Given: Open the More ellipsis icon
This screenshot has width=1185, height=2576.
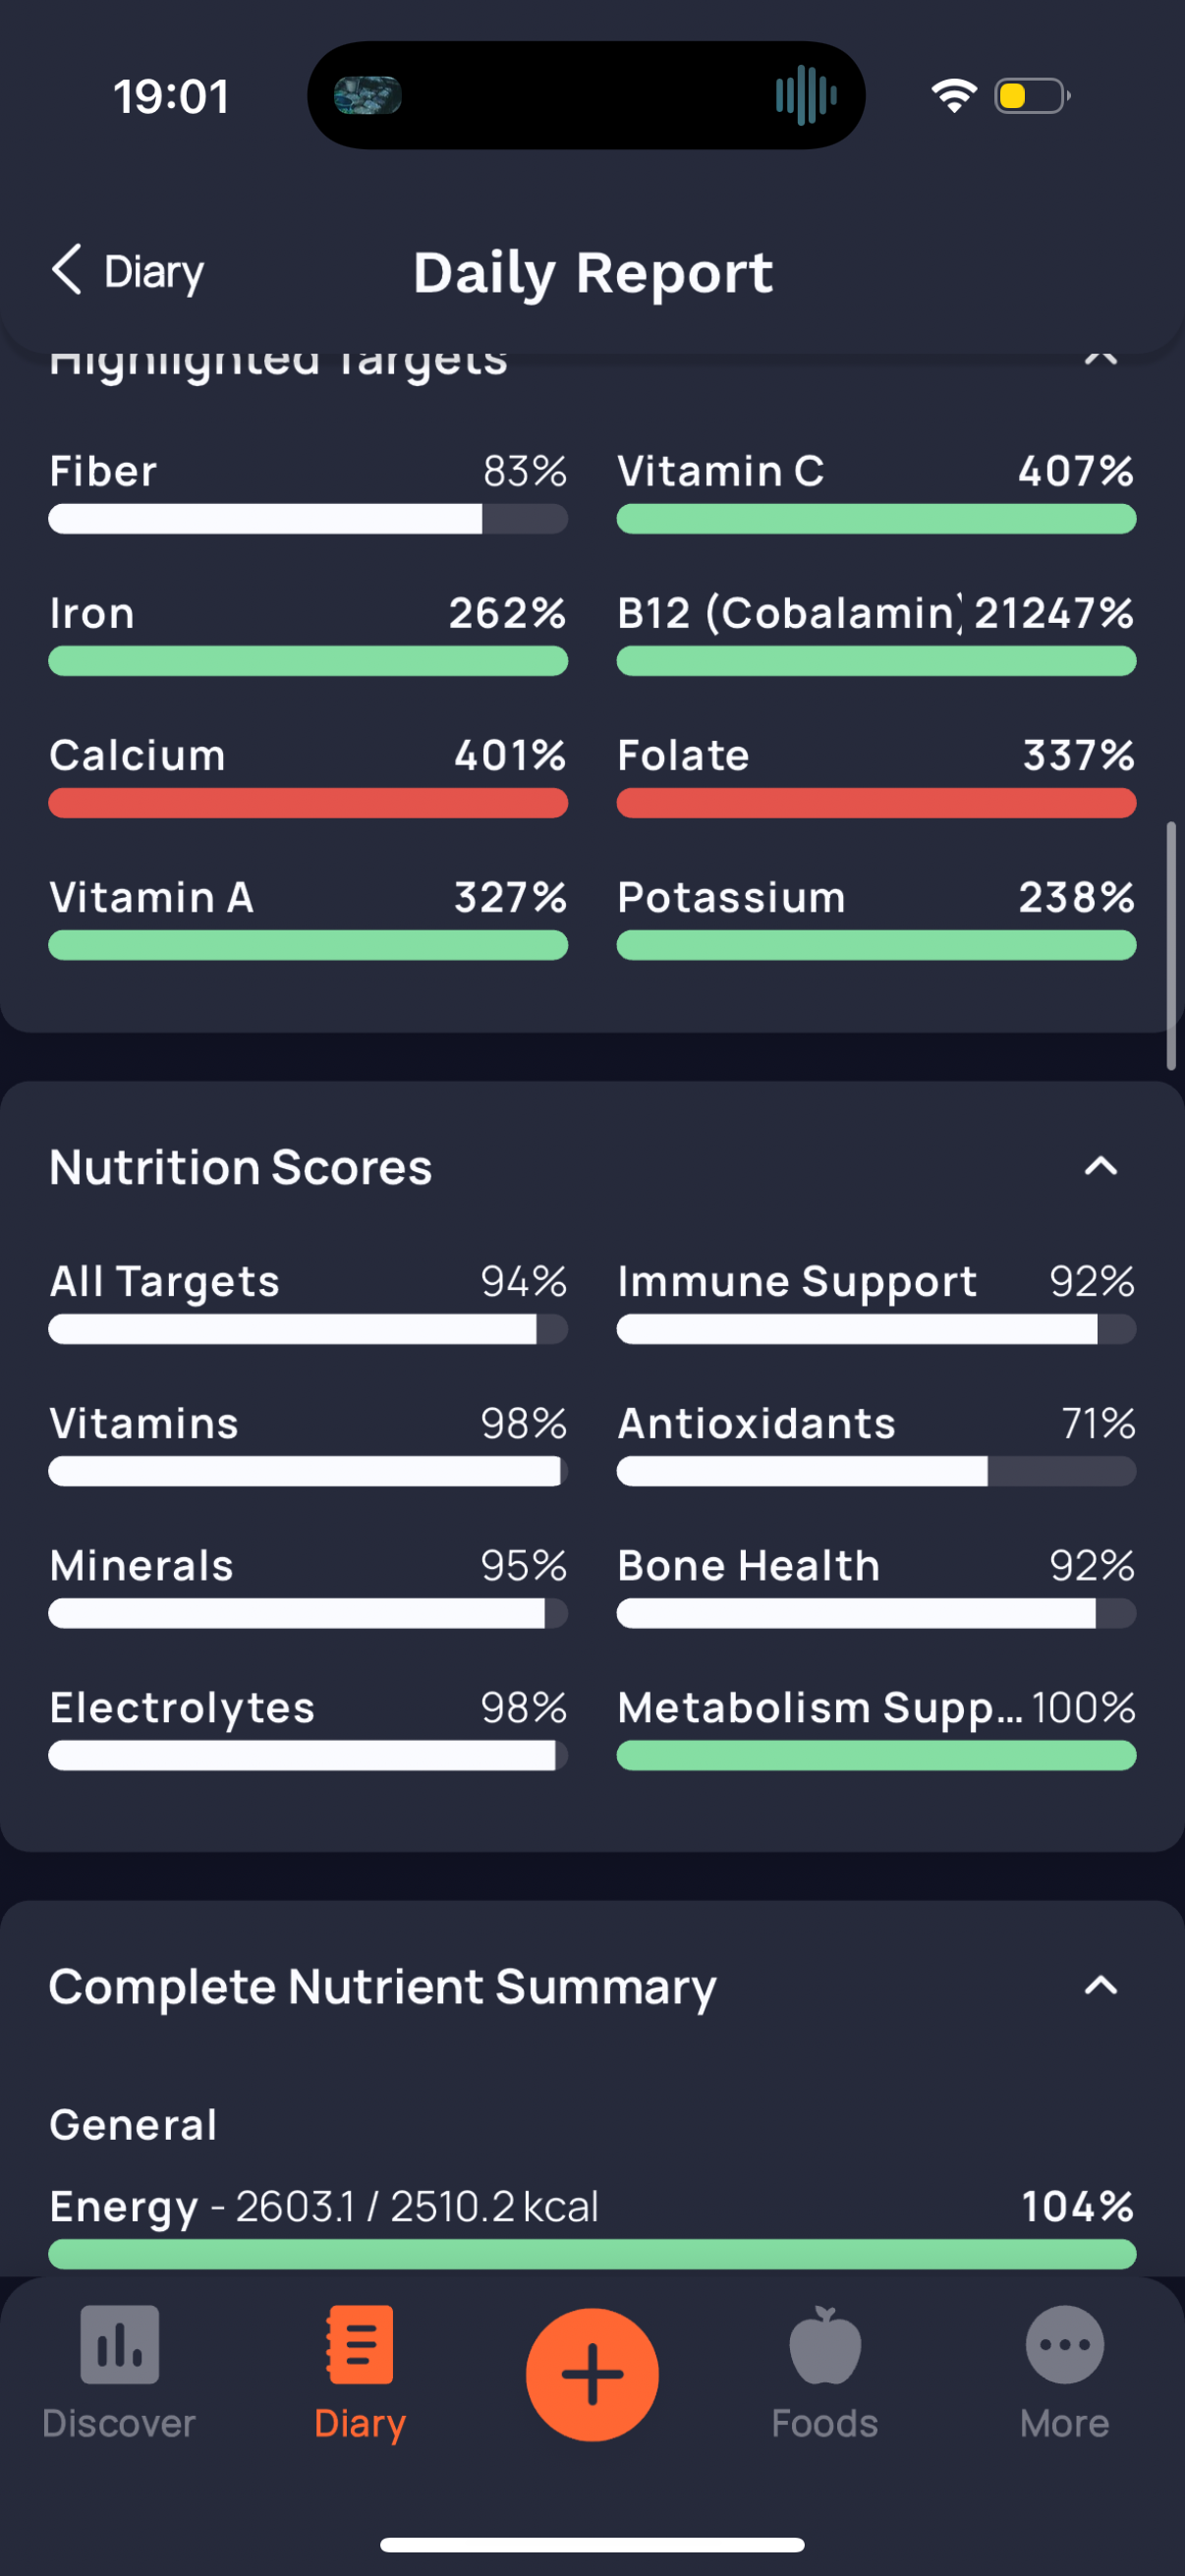Looking at the screenshot, I should point(1064,2344).
